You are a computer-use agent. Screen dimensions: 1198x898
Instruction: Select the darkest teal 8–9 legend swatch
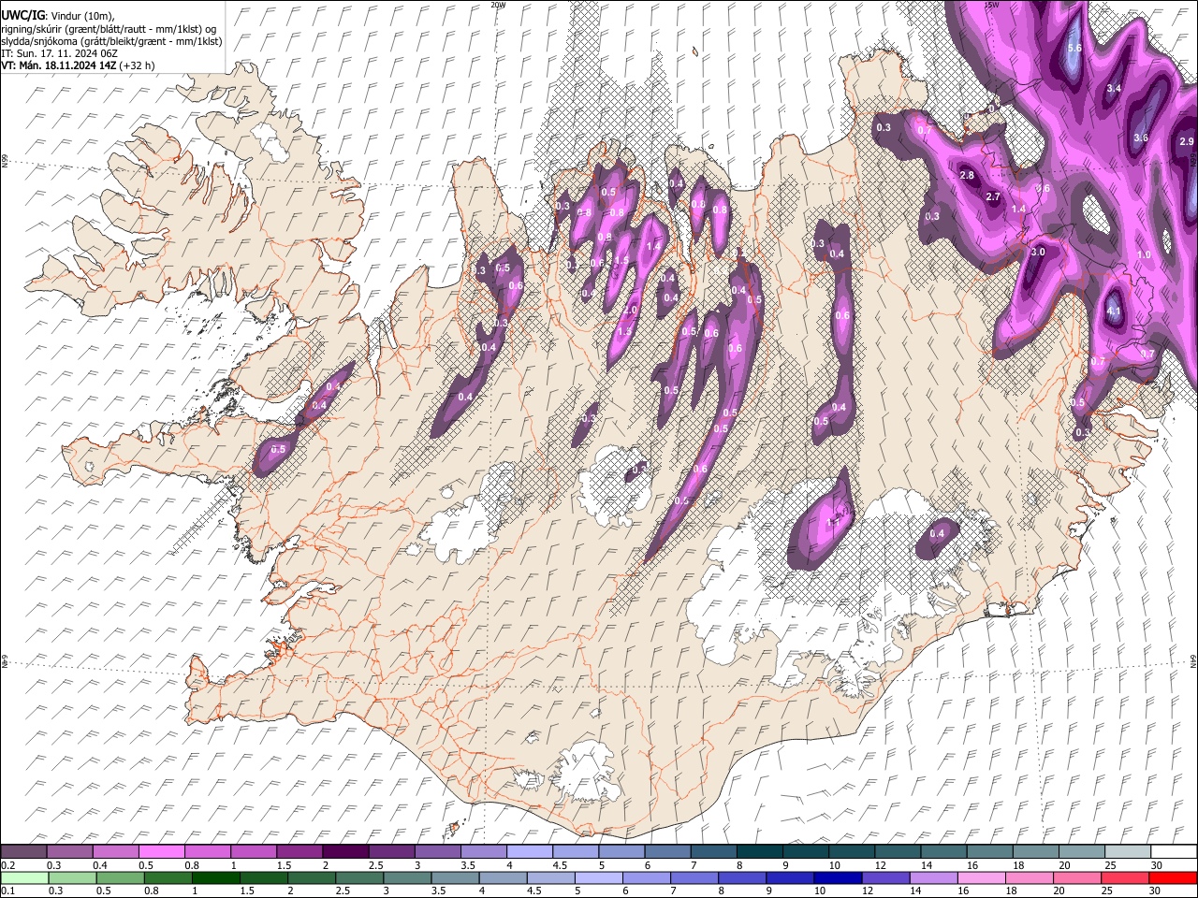click(759, 851)
